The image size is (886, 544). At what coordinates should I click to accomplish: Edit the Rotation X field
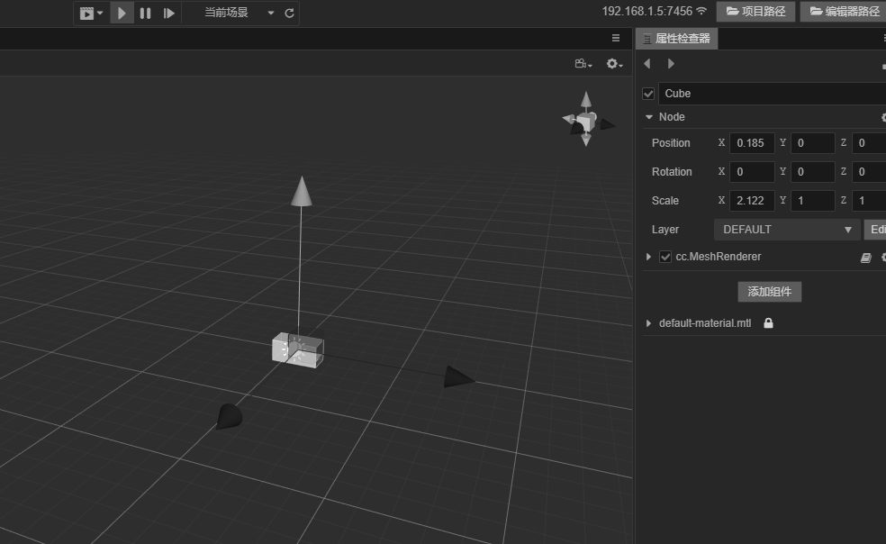pos(752,172)
